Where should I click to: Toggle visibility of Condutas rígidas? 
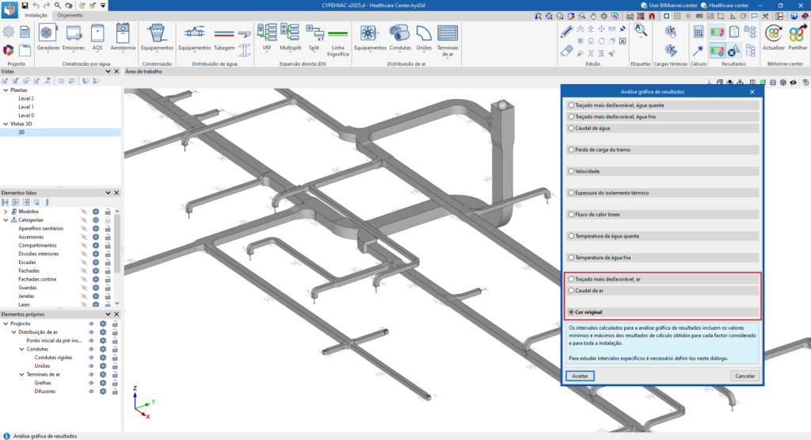91,357
